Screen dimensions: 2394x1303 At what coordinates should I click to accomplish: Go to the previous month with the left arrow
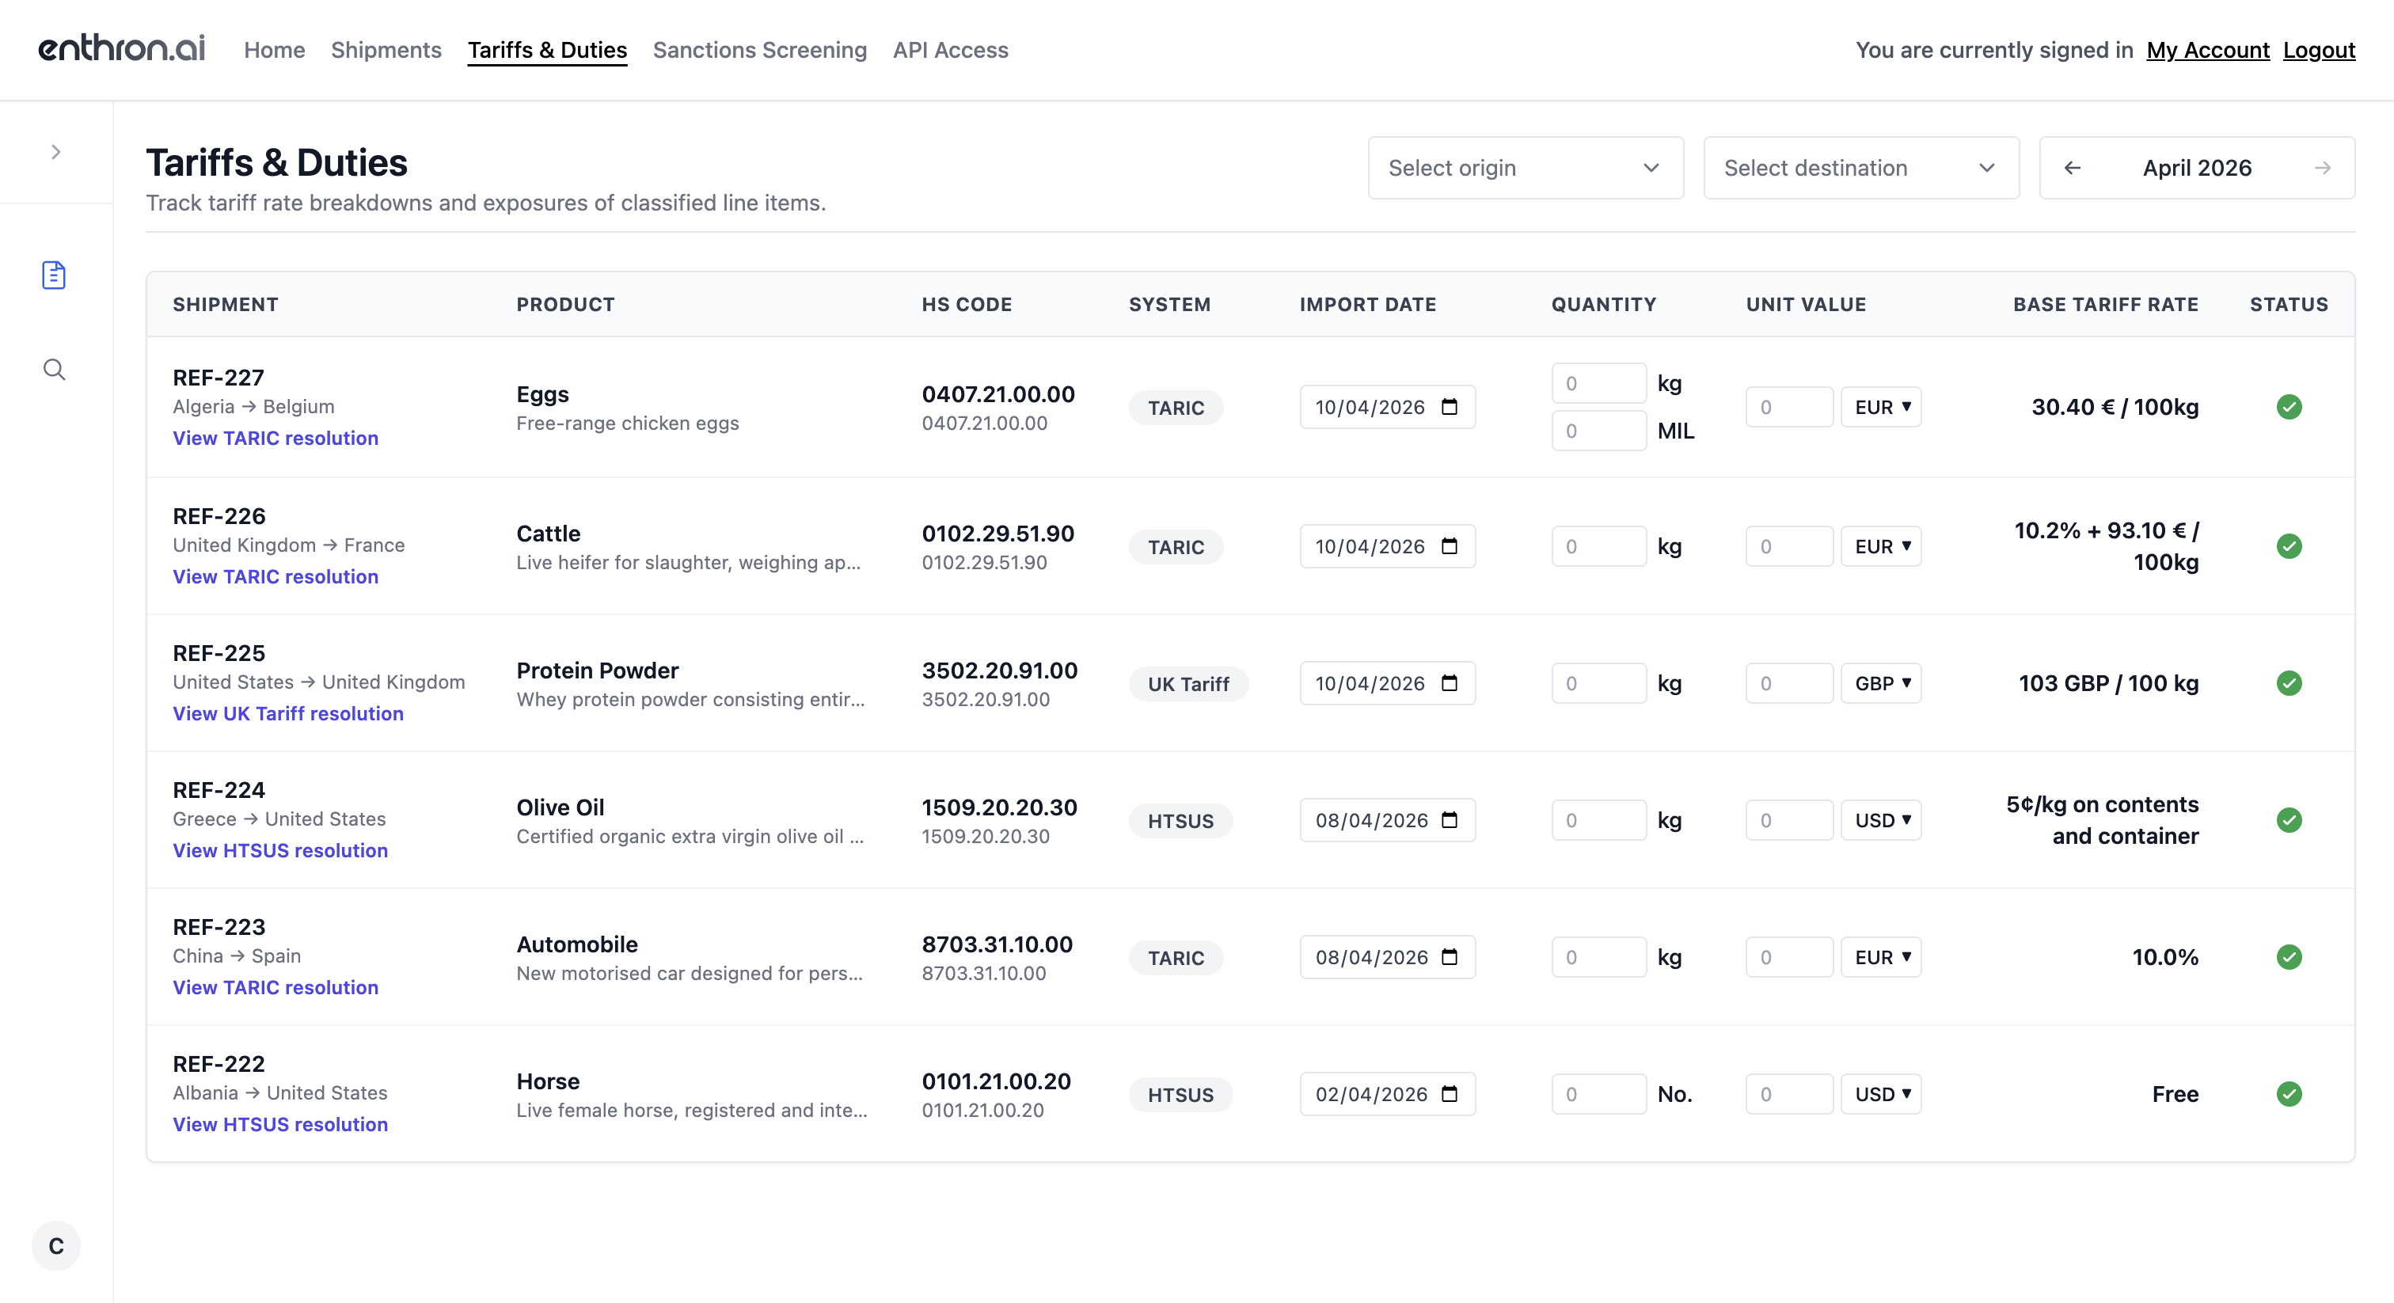click(x=2073, y=169)
